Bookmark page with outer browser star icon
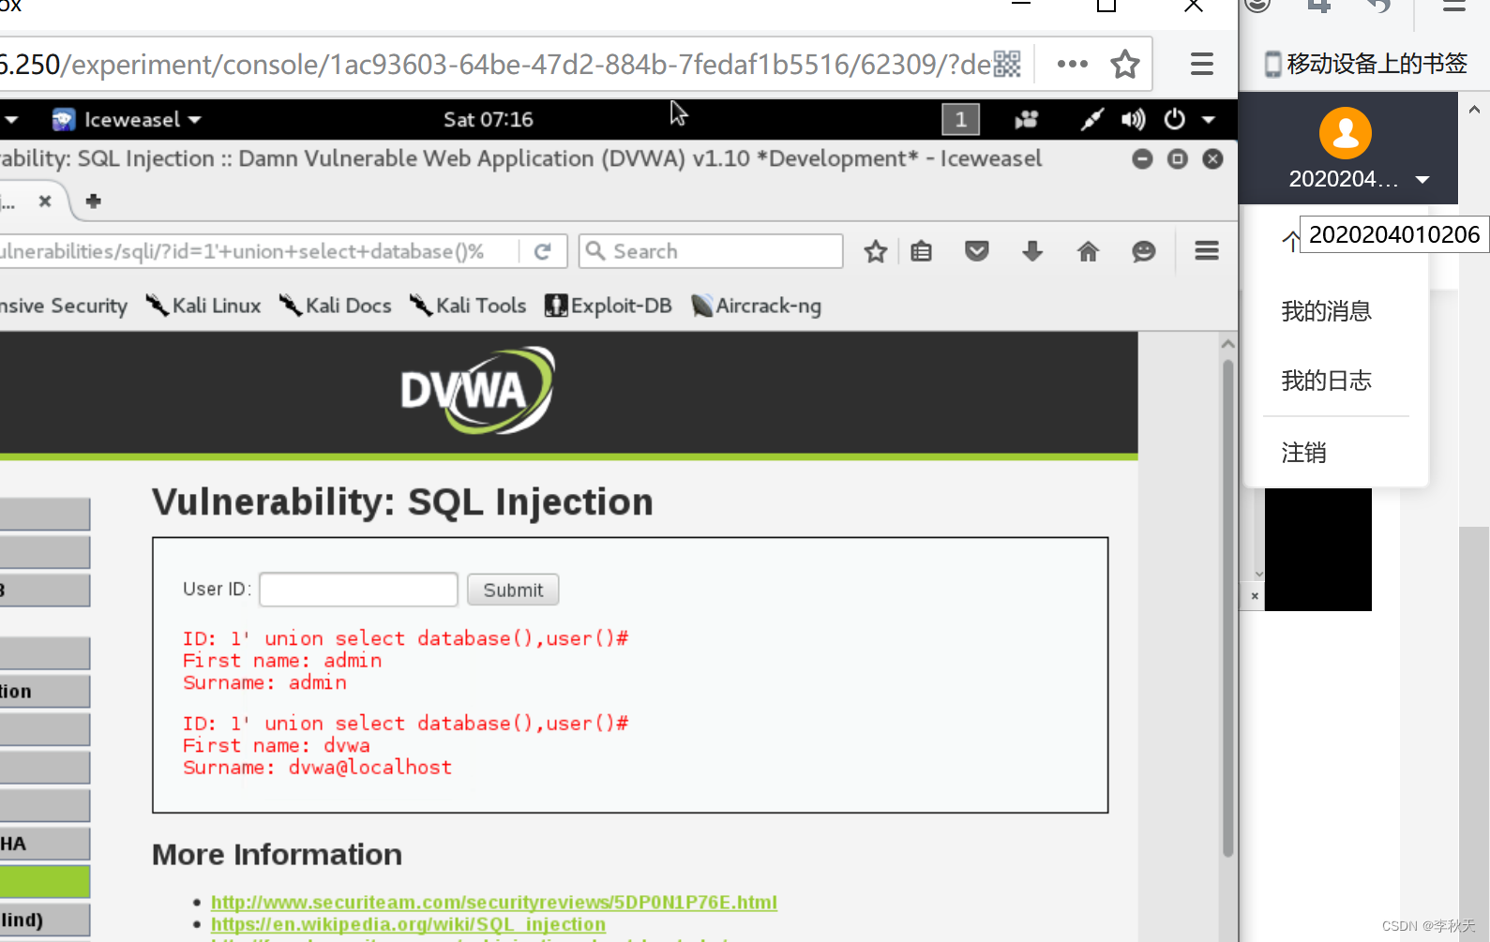 [1124, 64]
